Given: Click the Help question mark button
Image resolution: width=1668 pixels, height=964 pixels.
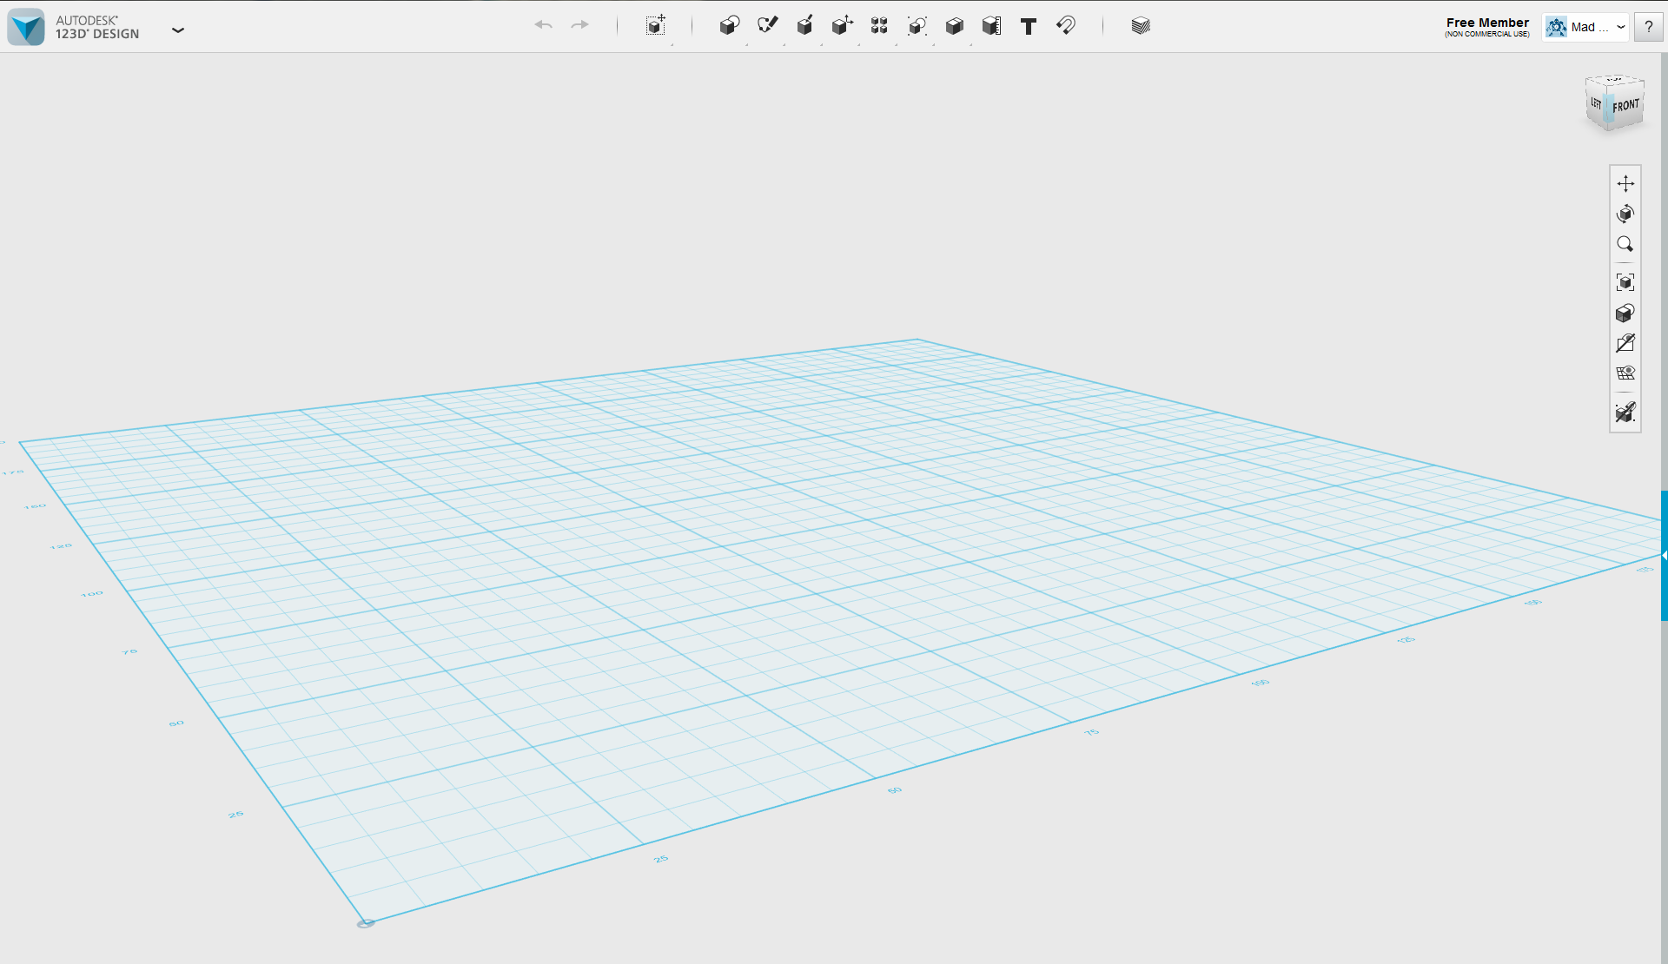Looking at the screenshot, I should [1648, 27].
